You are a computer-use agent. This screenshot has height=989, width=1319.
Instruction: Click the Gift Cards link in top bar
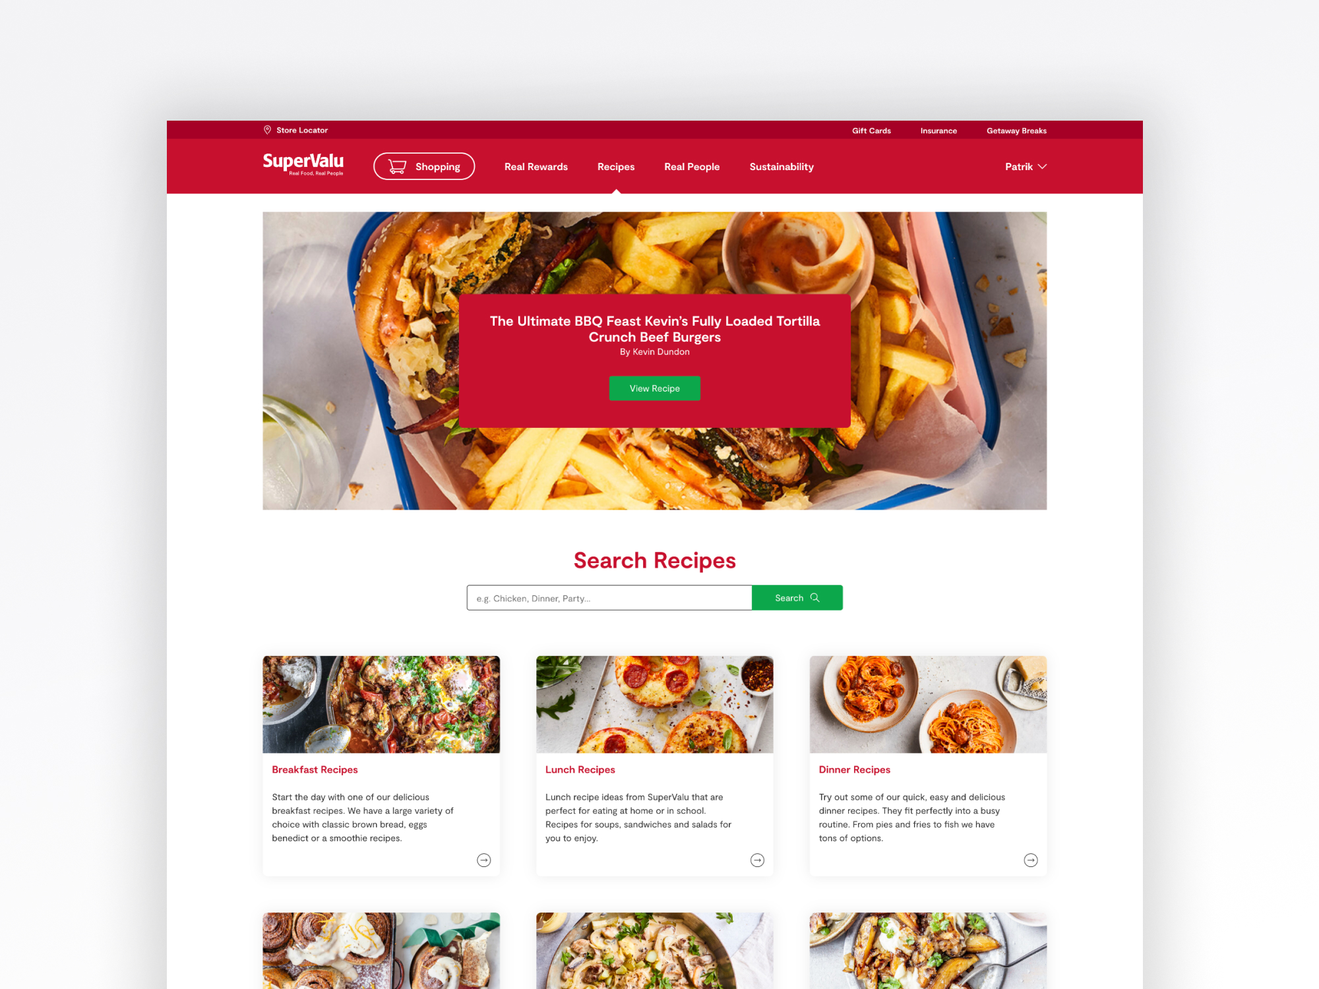(x=873, y=130)
